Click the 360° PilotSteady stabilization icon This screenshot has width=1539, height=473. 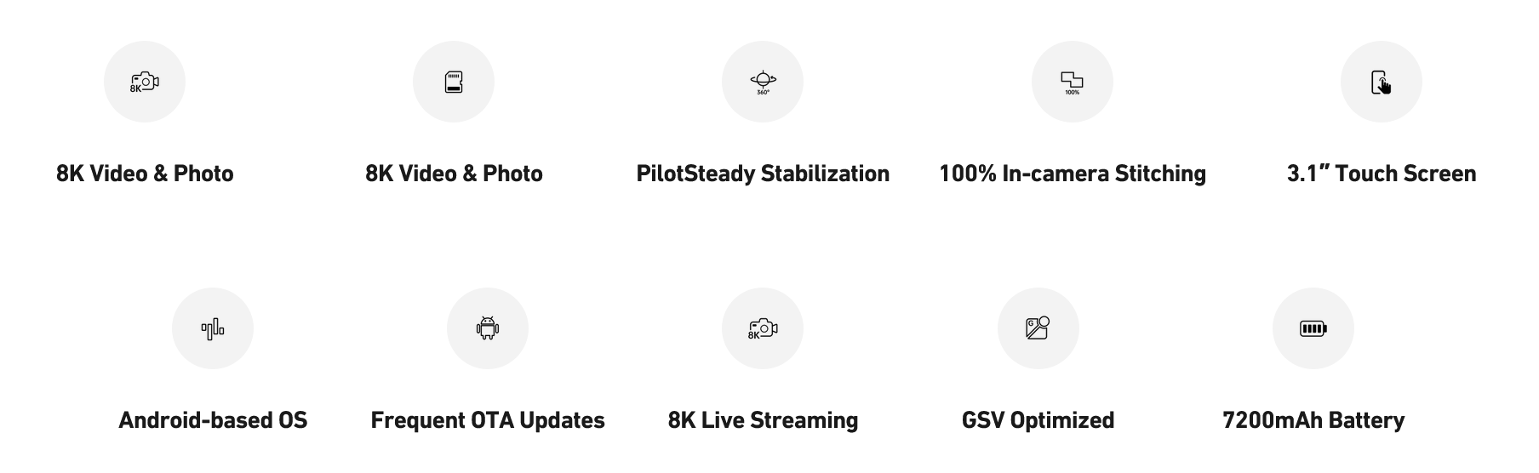click(763, 82)
